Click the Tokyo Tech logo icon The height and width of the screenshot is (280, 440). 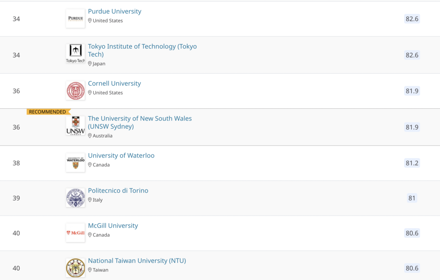click(x=75, y=54)
